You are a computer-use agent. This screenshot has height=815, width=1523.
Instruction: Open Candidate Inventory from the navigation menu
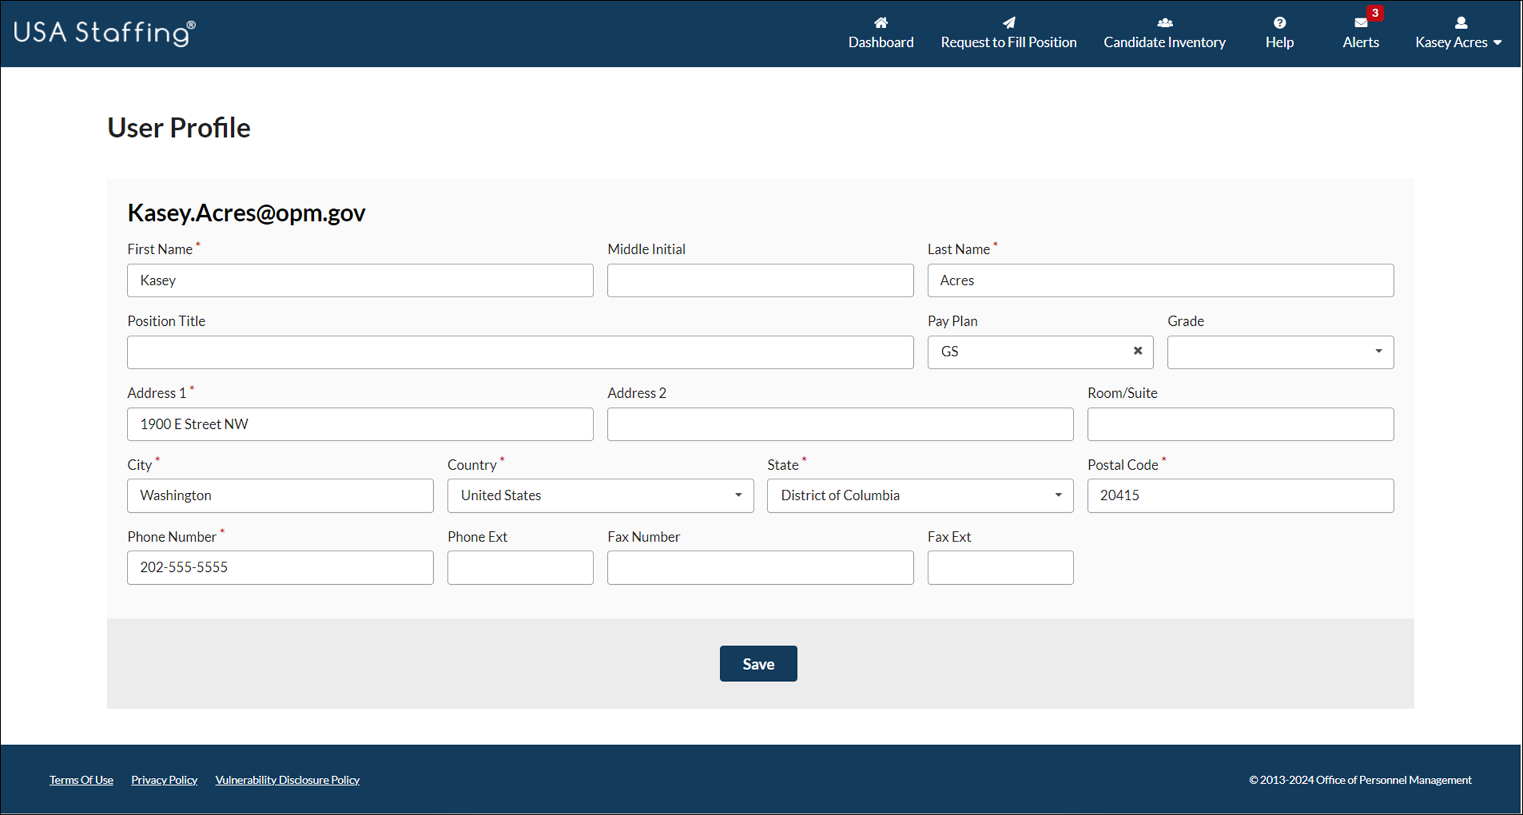1164,42
